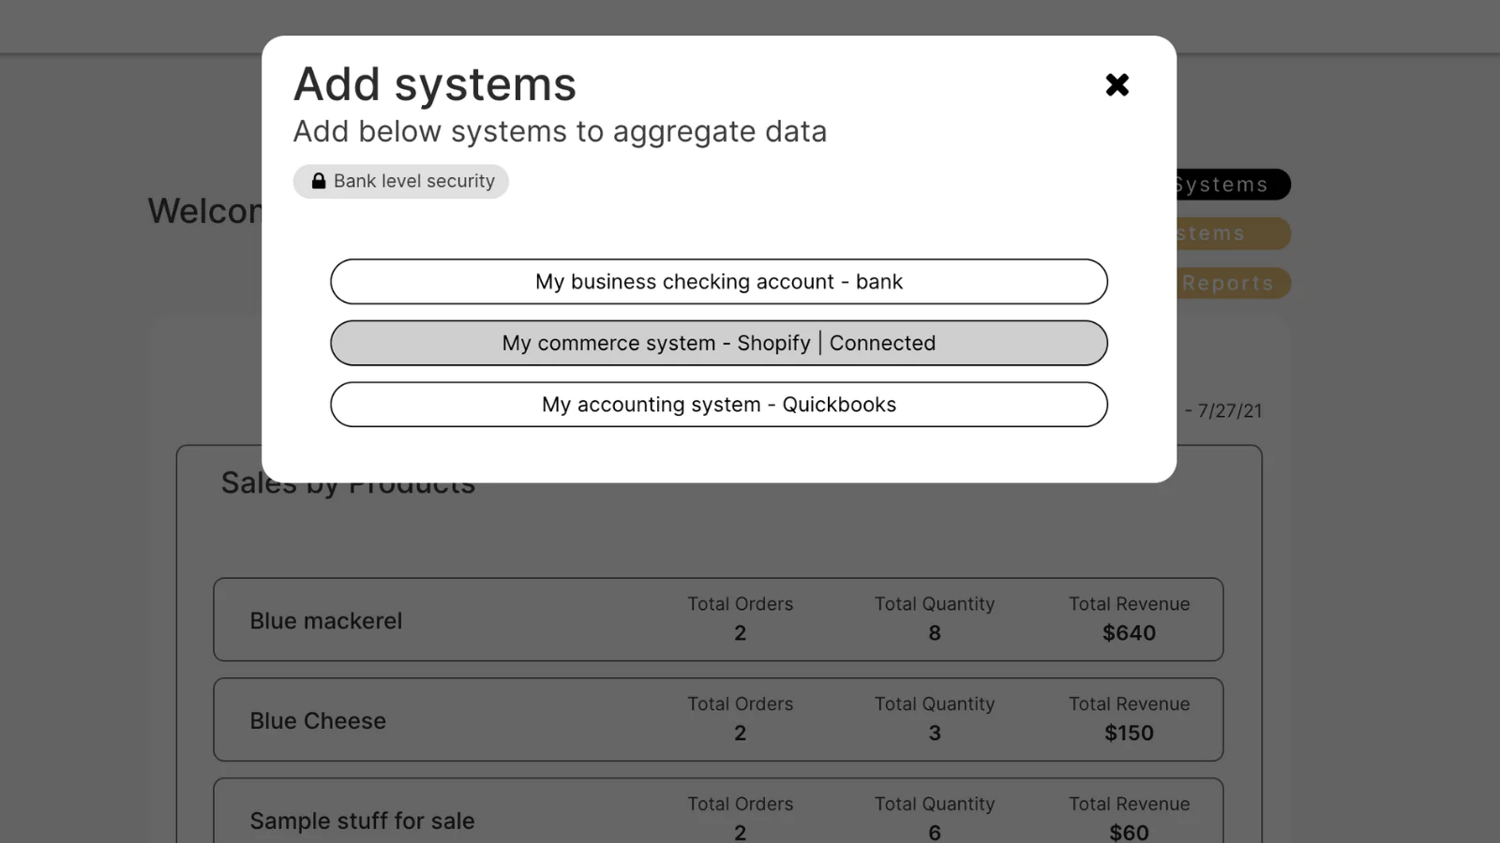
Task: Click the Bank level security badge
Action: click(x=401, y=182)
